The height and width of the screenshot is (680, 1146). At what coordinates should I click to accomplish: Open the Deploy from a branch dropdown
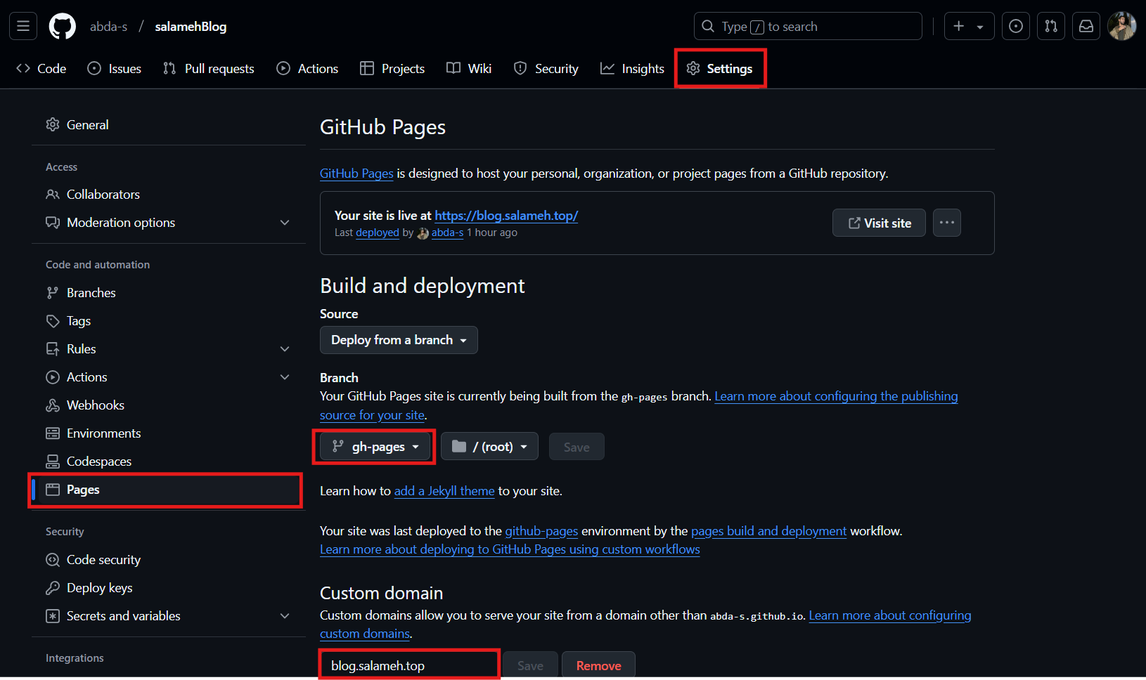coord(399,340)
